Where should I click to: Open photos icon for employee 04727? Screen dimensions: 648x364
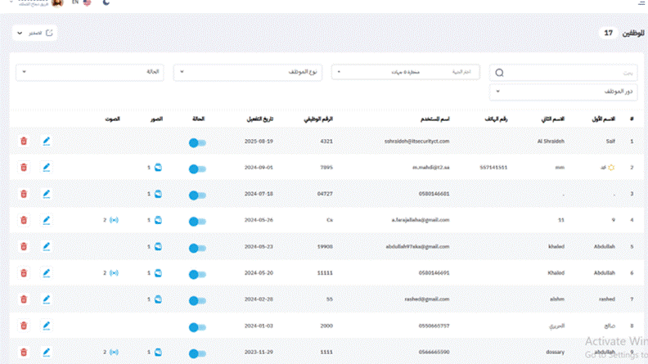(158, 194)
